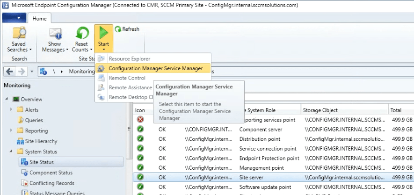Click the green OK icon of Site server row
This screenshot has height=195, width=414.
point(140,177)
